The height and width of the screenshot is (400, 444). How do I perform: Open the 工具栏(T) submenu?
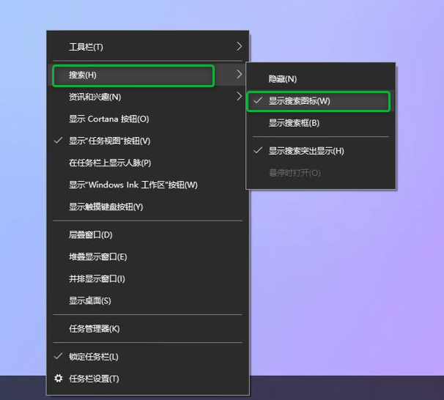(147, 47)
